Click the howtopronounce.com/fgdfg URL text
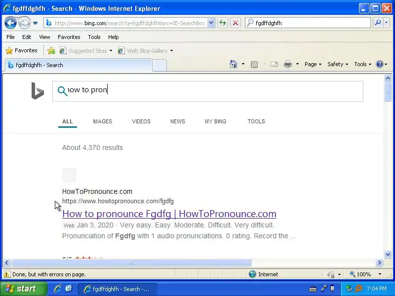Image resolution: width=395 pixels, height=296 pixels. (118, 201)
